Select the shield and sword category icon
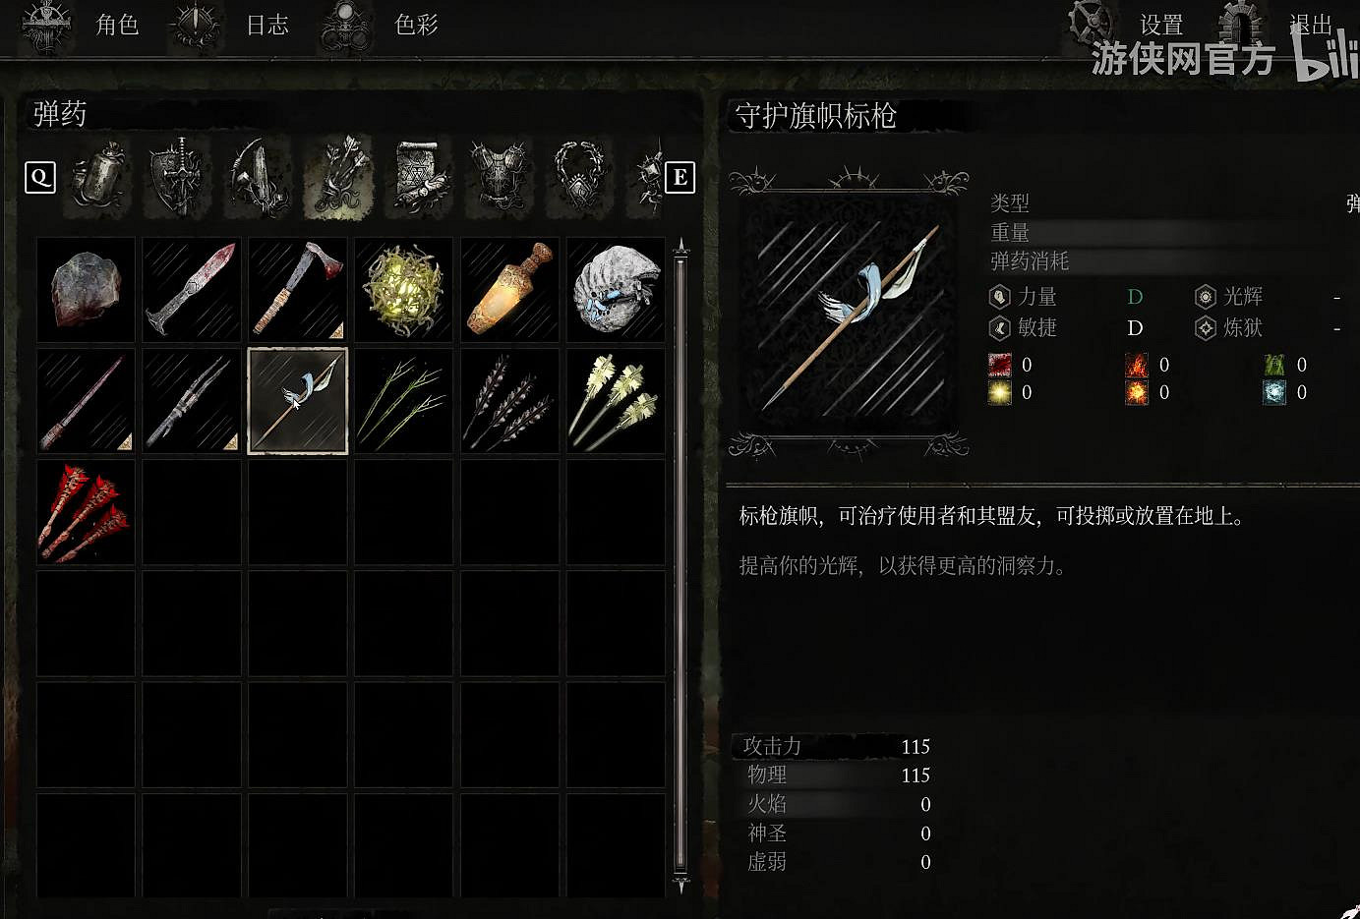 pos(178,178)
